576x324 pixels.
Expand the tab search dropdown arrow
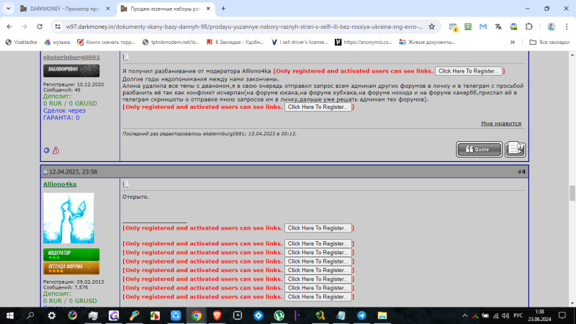(8, 9)
